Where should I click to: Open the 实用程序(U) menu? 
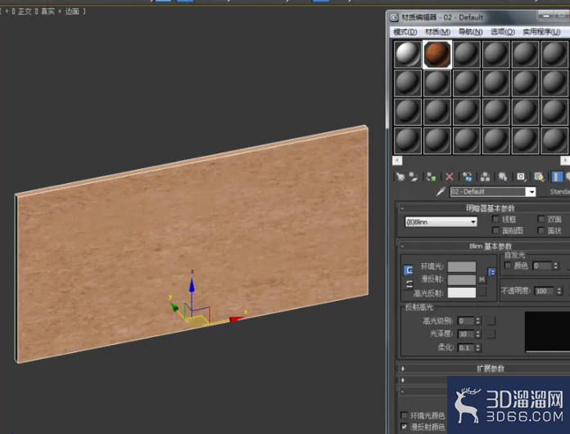[x=541, y=32]
